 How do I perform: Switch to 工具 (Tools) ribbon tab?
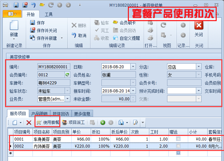(x=49, y=14)
